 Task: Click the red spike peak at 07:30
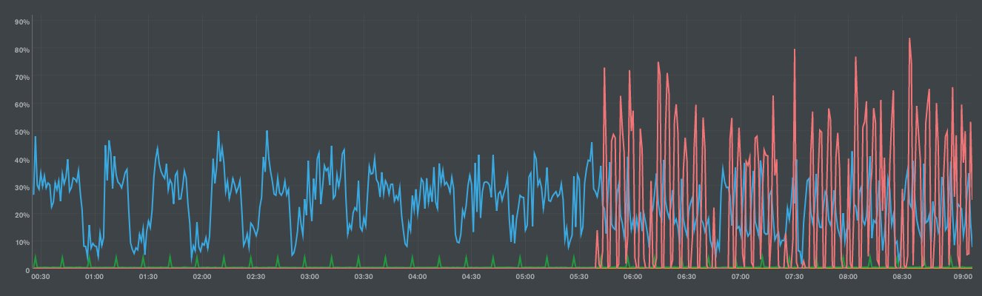coord(794,50)
